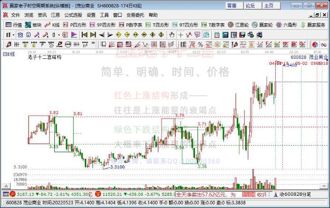Viewport: 330px width, 208px height.
Task: Open the 公式选股 menu
Action: (73, 15)
